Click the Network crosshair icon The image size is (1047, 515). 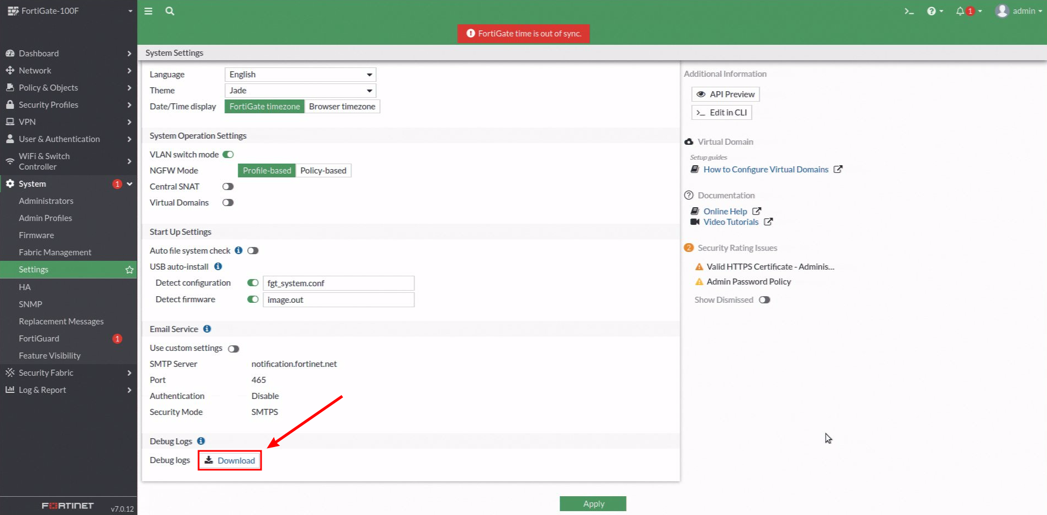click(10, 71)
